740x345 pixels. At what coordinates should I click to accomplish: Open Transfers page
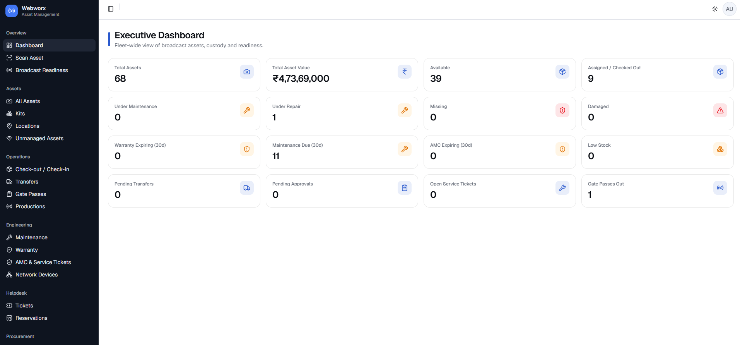[49, 182]
